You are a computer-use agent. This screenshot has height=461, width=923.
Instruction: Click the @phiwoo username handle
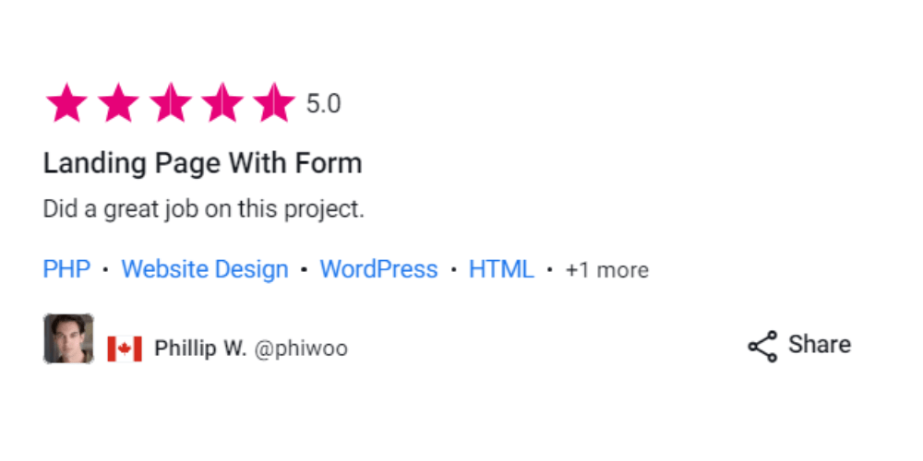coord(301,349)
